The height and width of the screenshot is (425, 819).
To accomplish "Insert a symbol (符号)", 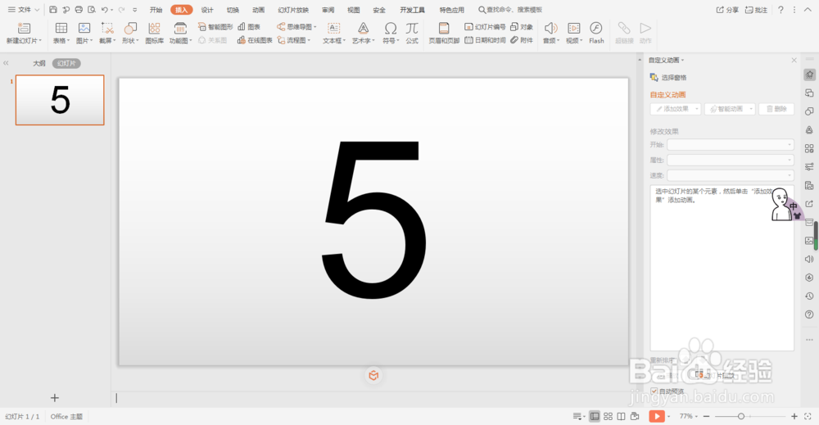I will coord(390,33).
